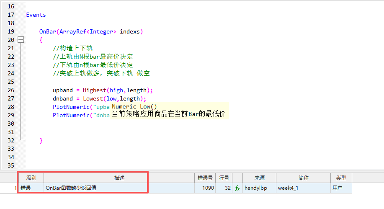Click the fx function icon in error row
This screenshot has height=209, width=384.
point(237,188)
